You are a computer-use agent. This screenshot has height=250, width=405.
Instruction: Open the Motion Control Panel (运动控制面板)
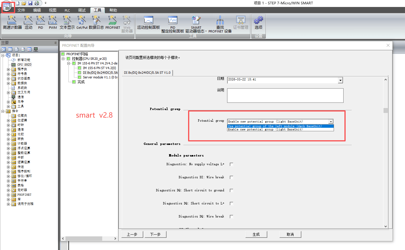coord(148,23)
